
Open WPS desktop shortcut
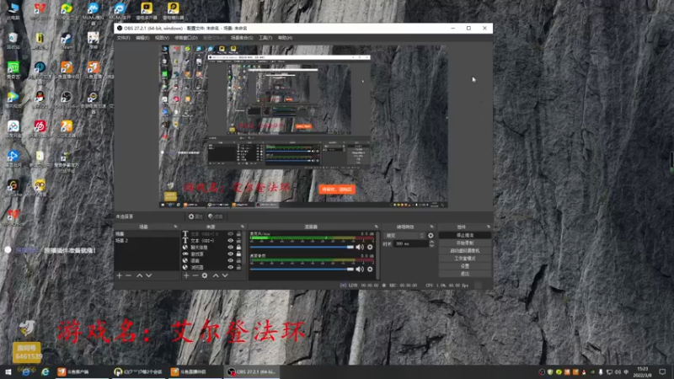point(40,11)
